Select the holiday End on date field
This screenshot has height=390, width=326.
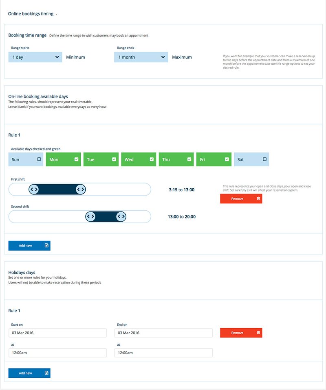pos(163,333)
